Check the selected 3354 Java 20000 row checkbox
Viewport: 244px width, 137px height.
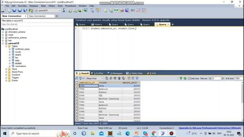click(77, 86)
